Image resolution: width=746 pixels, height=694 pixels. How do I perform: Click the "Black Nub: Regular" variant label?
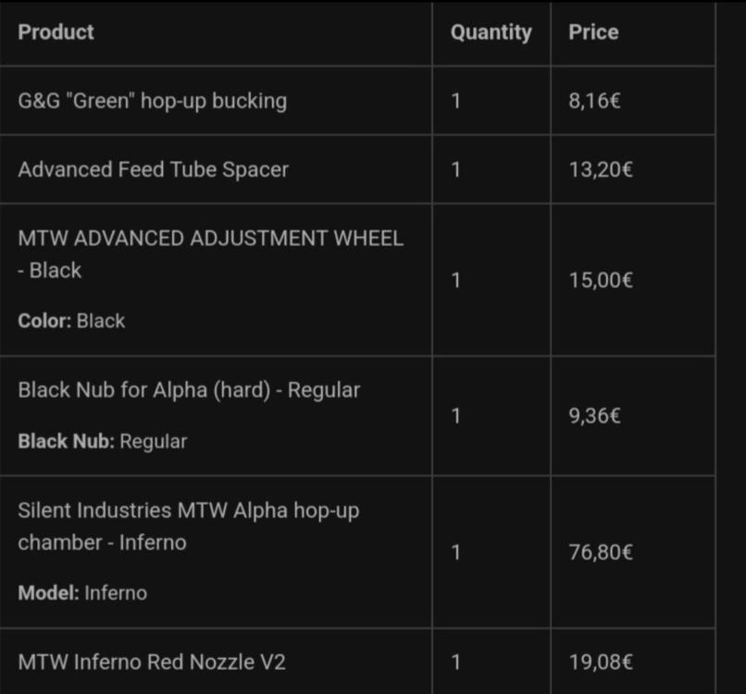[x=102, y=441]
